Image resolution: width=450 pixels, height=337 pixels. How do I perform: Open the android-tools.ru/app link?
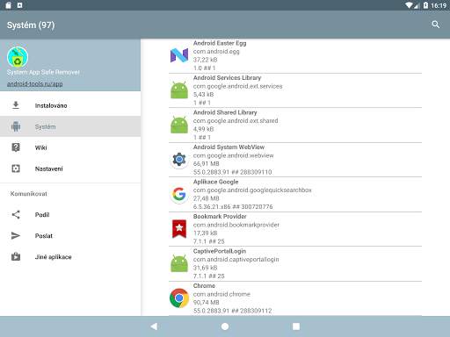pyautogui.click(x=35, y=83)
